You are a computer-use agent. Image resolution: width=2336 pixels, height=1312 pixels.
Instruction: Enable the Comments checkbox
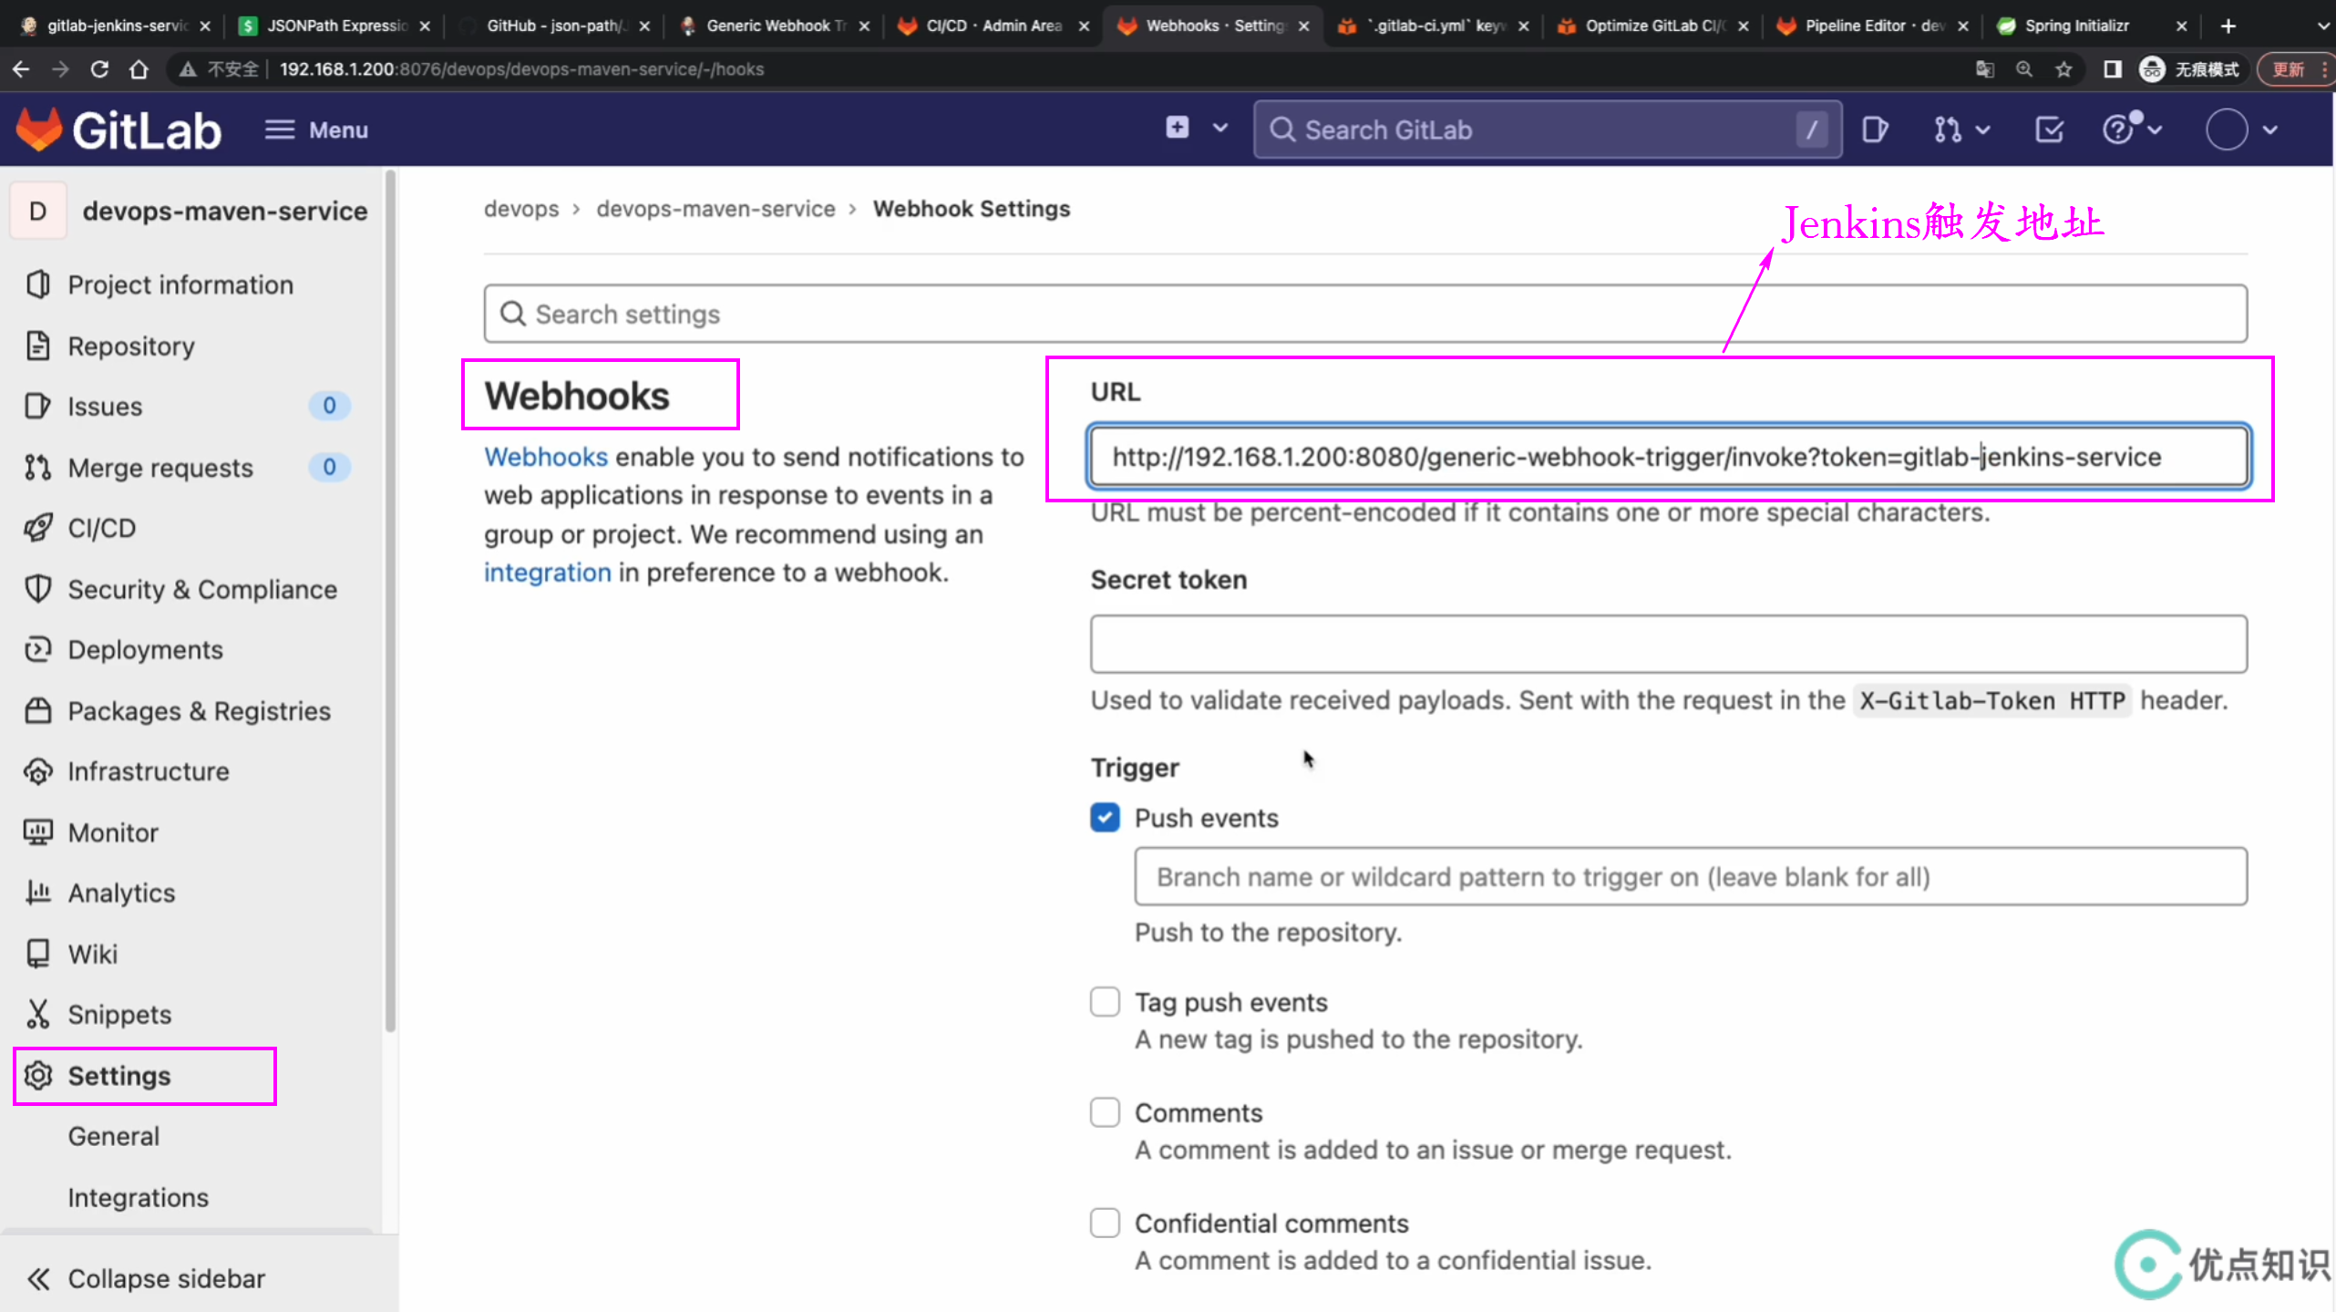tap(1106, 1112)
